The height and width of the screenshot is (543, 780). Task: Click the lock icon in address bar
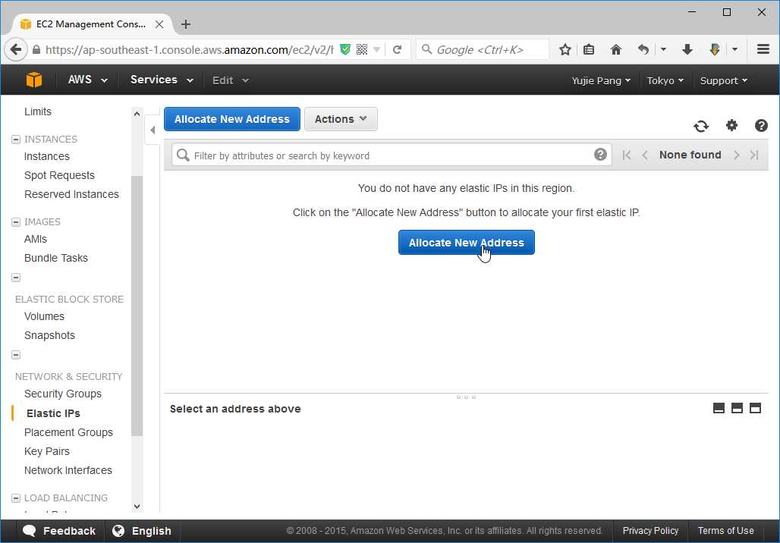click(36, 50)
